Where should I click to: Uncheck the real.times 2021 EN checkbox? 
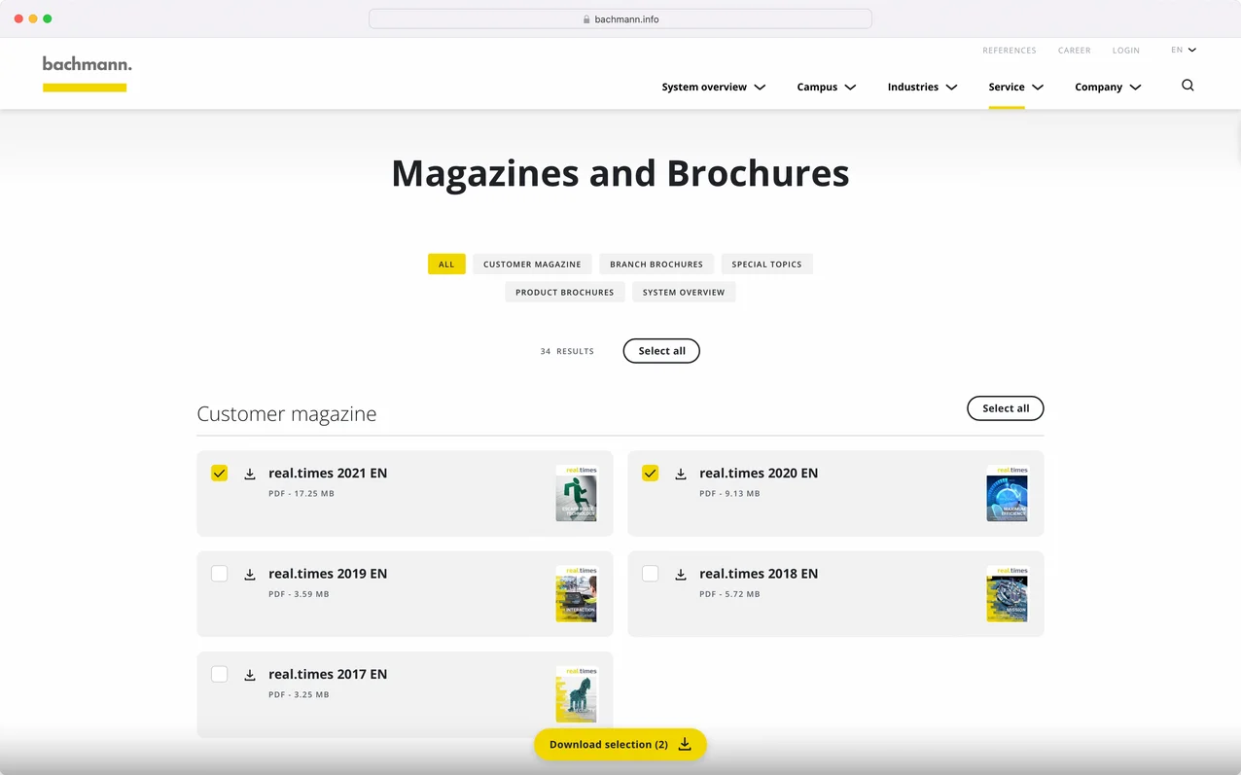click(220, 474)
